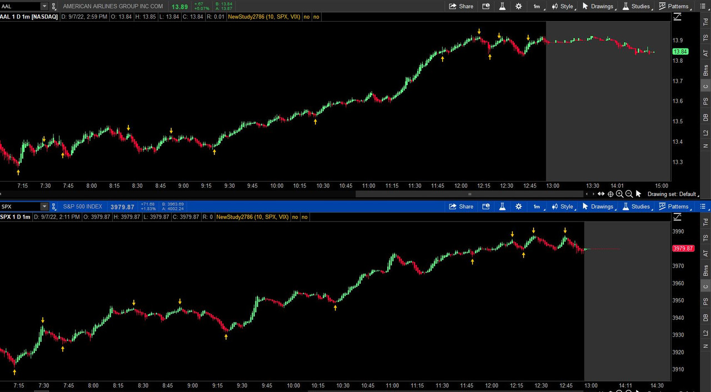
Task: Click the zoom in magnifier under AAL chart
Action: coord(620,194)
